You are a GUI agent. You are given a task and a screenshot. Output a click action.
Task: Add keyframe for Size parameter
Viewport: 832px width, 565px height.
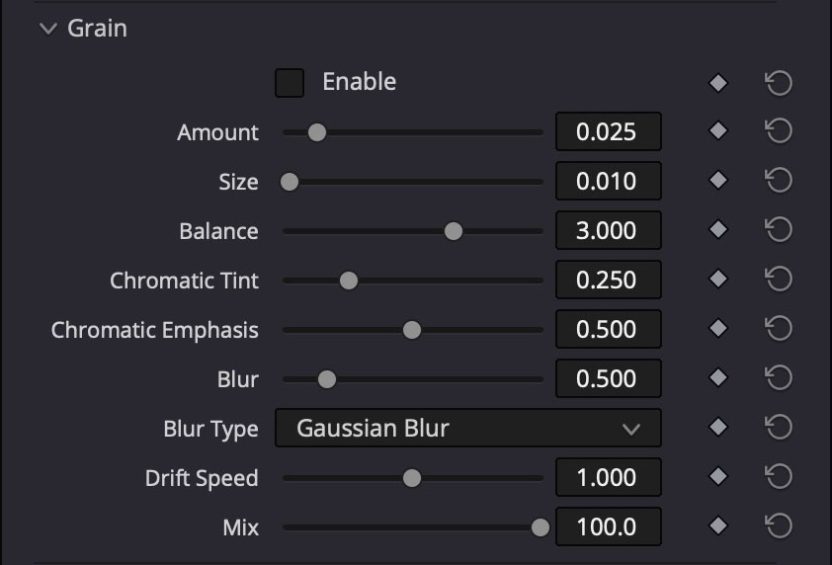[x=718, y=182]
